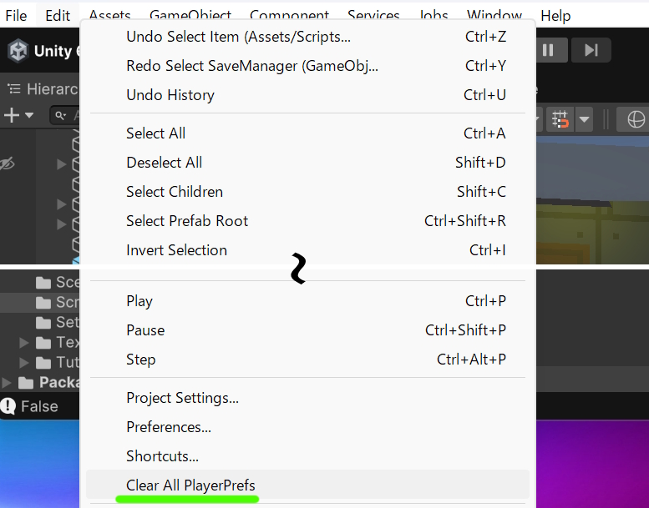Click the console False warning icon

8,406
